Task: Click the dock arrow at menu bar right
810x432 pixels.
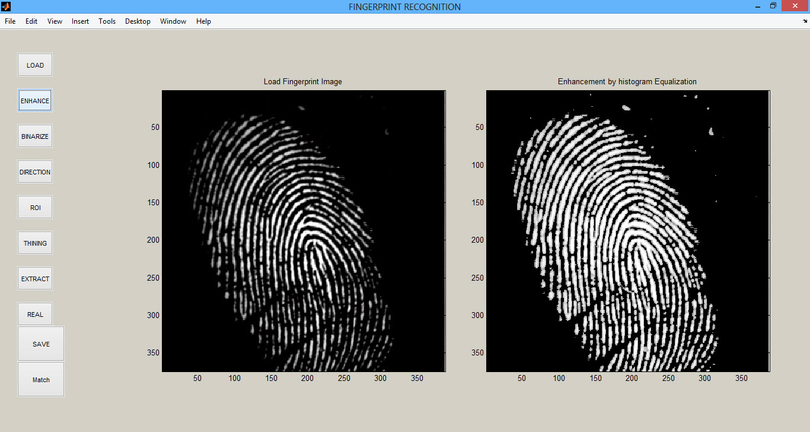Action: (x=805, y=21)
